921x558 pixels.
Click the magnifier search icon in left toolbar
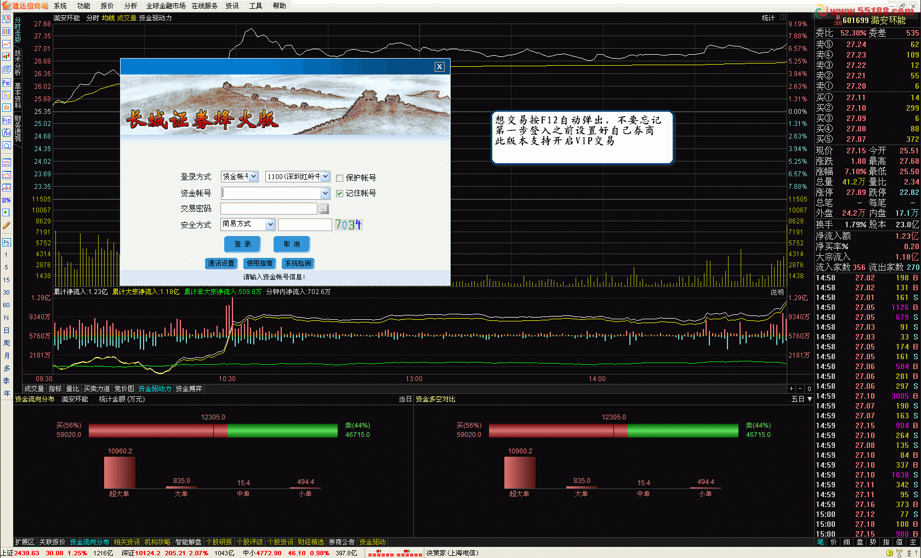click(x=6, y=145)
